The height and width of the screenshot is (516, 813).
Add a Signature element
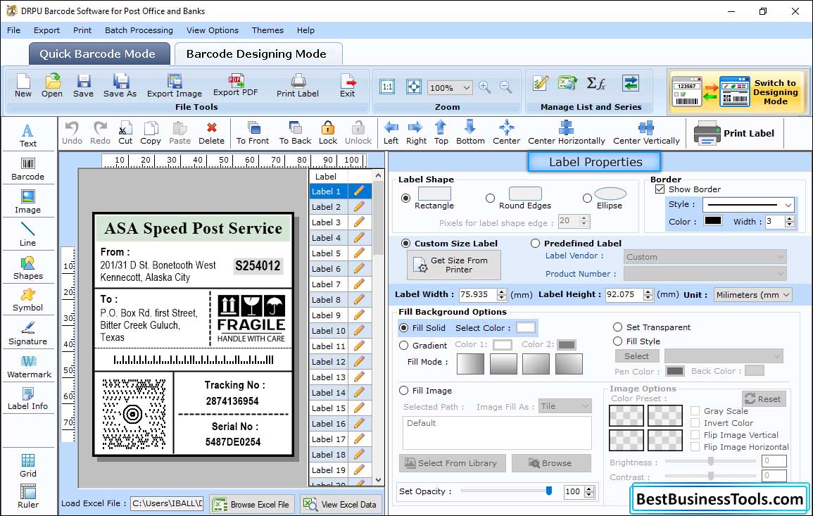pos(28,334)
